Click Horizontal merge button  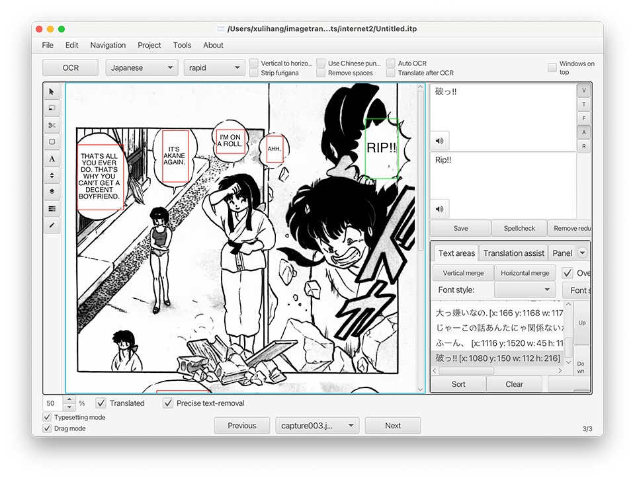(525, 273)
